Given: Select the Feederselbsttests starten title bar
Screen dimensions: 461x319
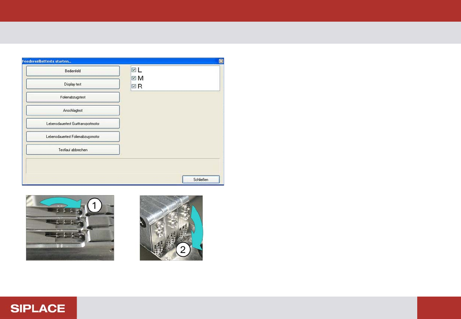Looking at the screenshot, I should (123, 61).
